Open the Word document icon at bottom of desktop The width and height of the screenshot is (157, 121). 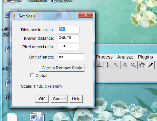[37, 117]
